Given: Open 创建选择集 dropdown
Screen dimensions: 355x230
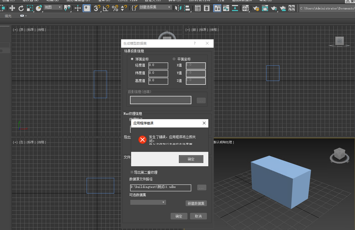Looking at the screenshot, I should tap(155, 7).
